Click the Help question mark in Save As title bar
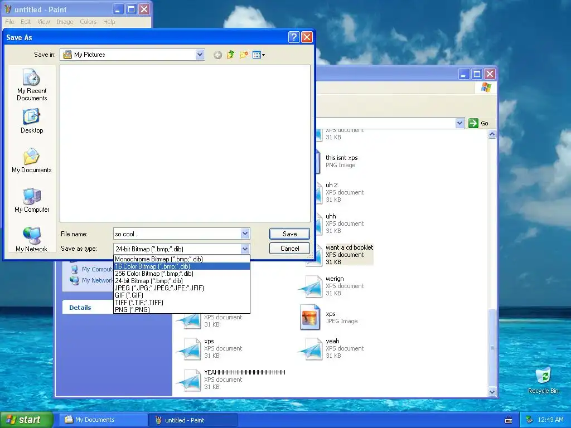 click(x=293, y=37)
